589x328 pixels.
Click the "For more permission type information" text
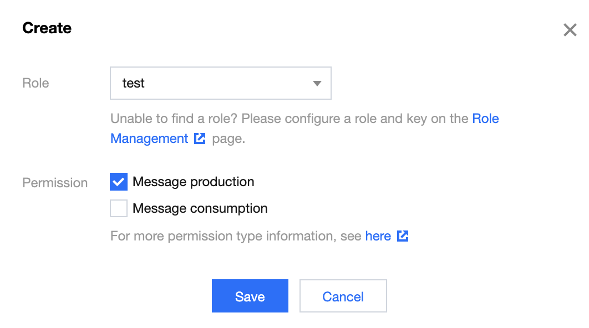[223, 236]
